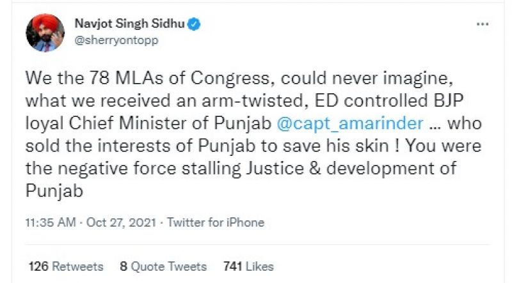Click the number 126 in the stats row
Viewport: 512px width, 283px height.
click(x=38, y=266)
